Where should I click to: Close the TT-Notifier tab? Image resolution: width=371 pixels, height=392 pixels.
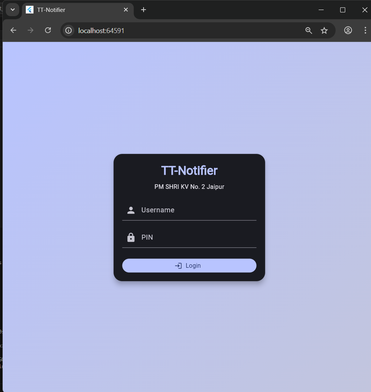coord(126,10)
